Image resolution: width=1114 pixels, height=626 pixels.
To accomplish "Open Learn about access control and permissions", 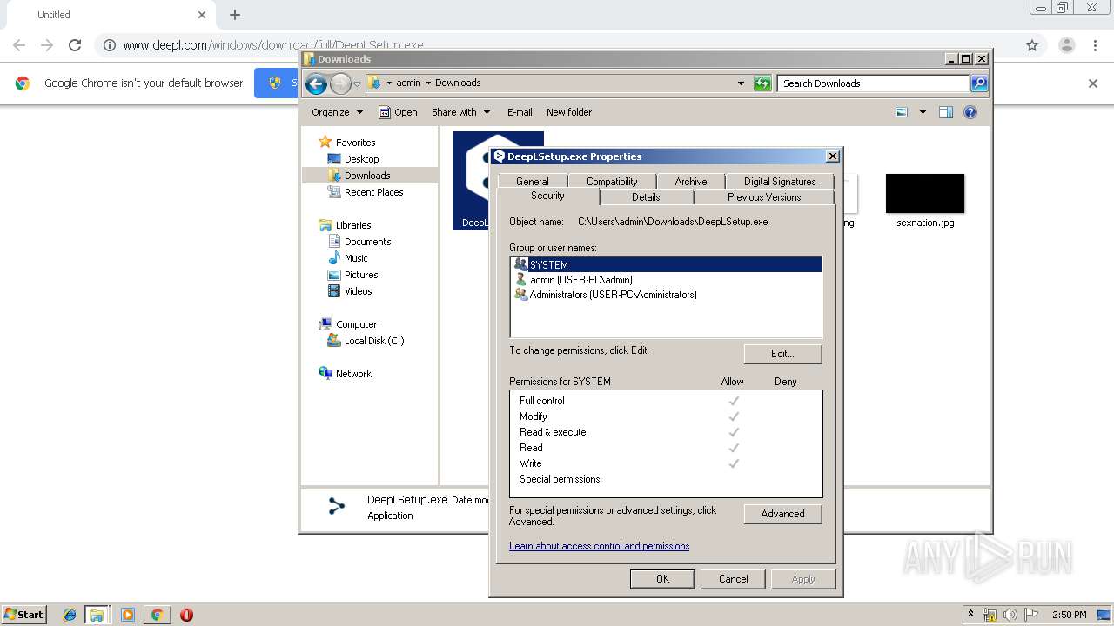I will coord(599,546).
